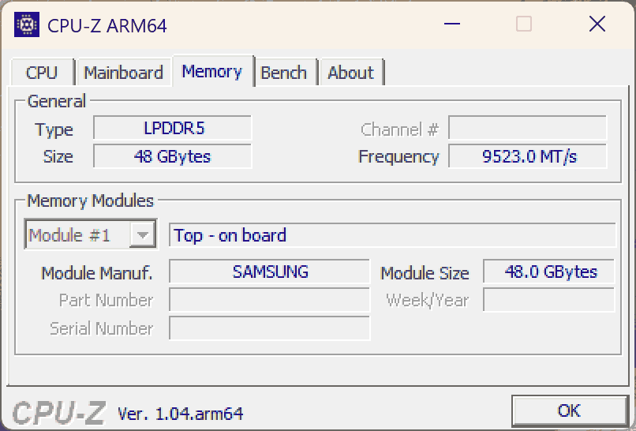
Task: Click the empty Part Number field
Action: (x=269, y=300)
